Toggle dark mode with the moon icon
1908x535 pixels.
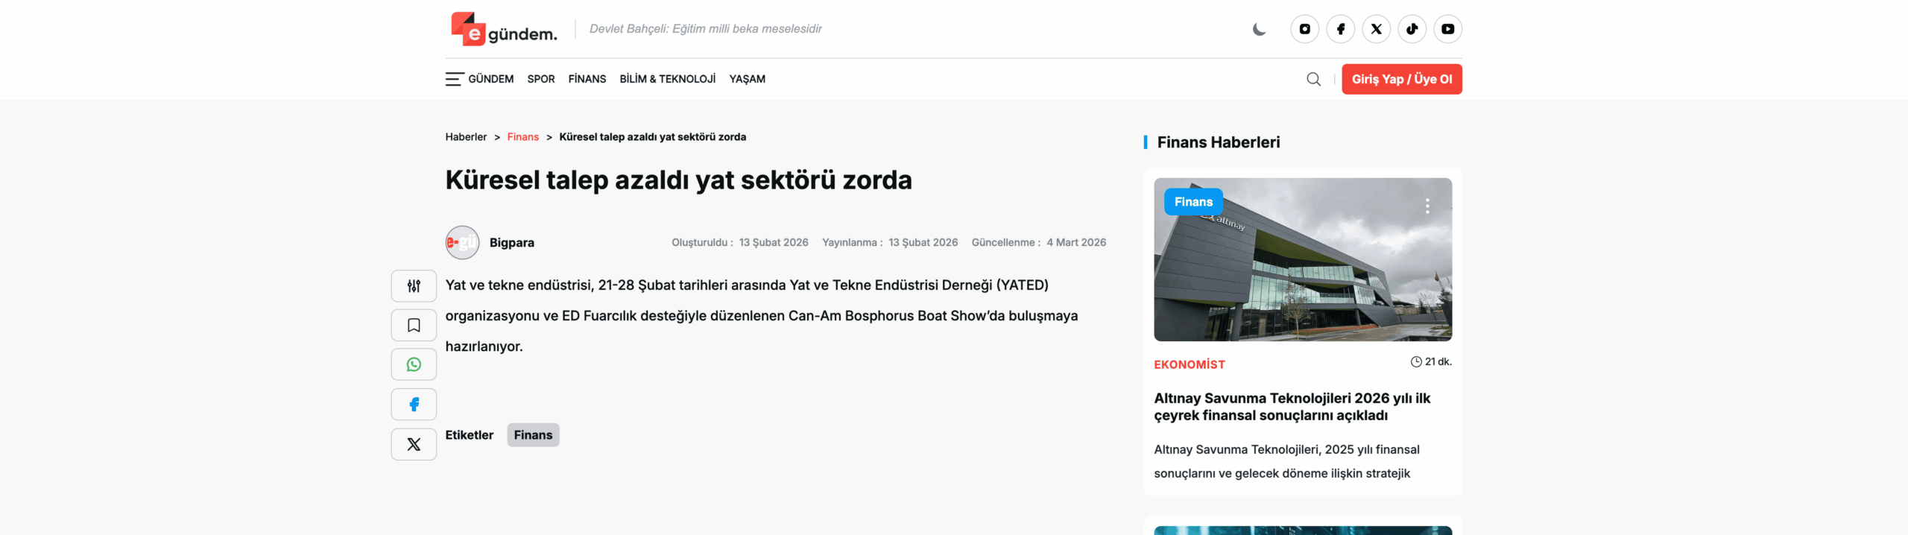point(1259,29)
